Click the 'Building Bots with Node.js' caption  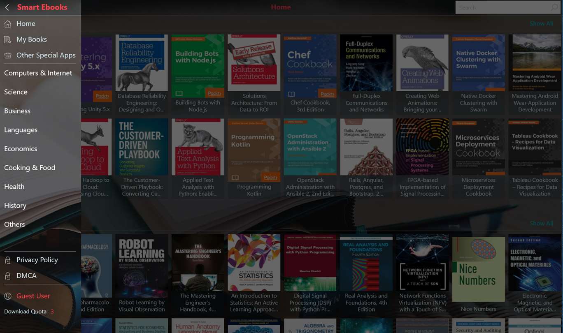(198, 106)
